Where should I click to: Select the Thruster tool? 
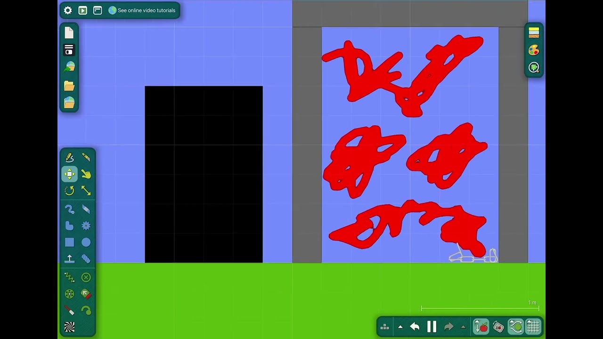tap(86, 294)
